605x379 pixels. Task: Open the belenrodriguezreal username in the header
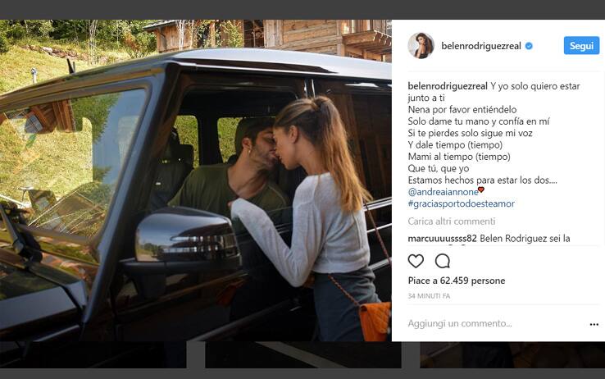tap(480, 46)
